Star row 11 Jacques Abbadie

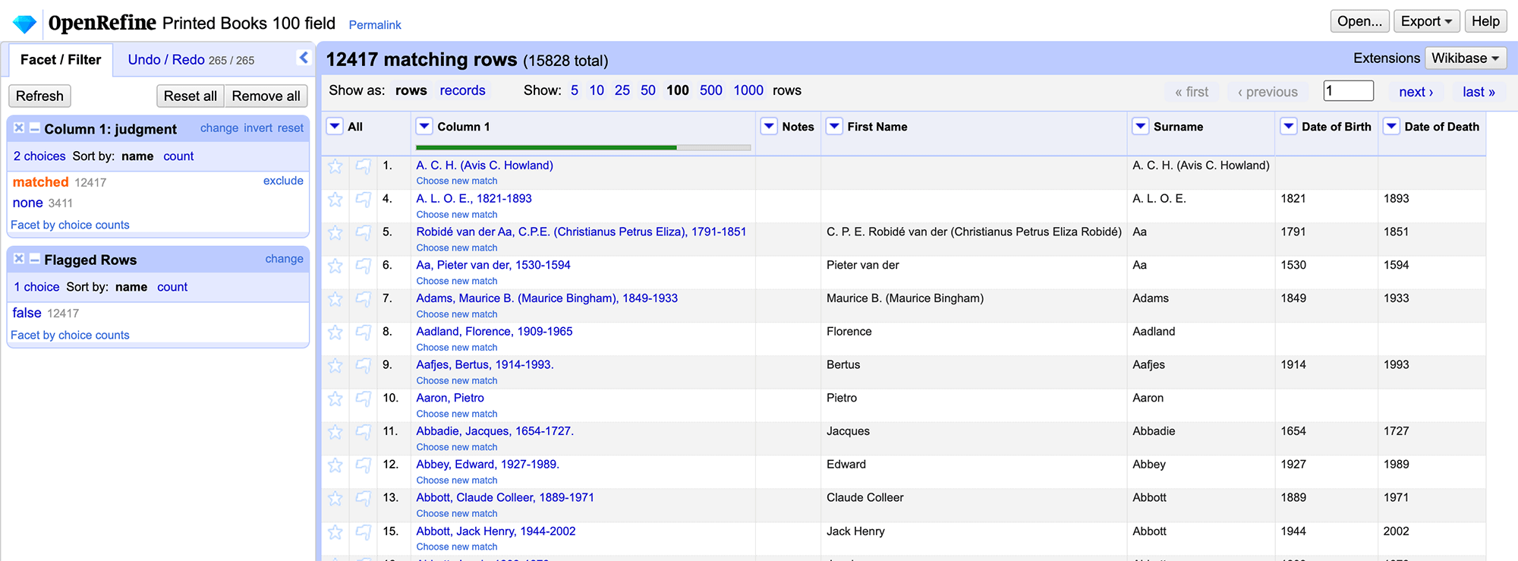click(x=335, y=433)
